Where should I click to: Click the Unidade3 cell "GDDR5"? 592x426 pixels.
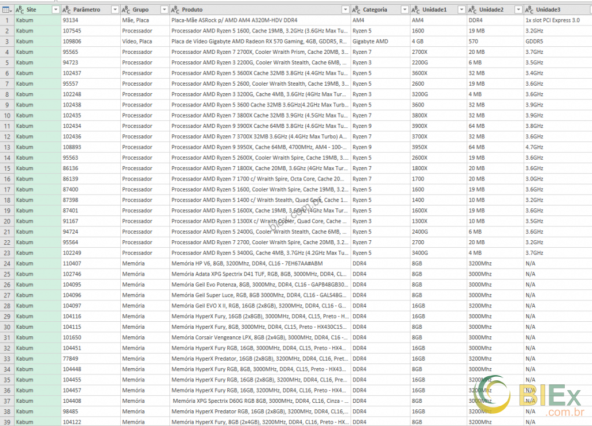tap(558, 41)
